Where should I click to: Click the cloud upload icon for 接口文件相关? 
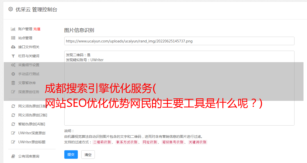(x=13, y=47)
